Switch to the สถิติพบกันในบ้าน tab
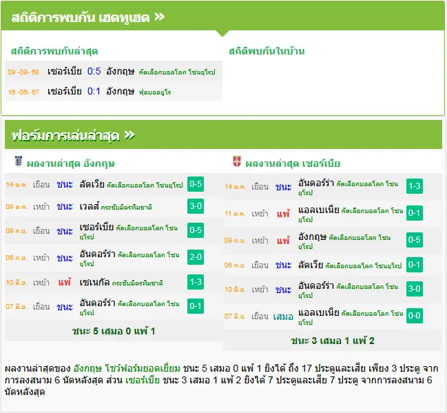Screen dimensions: 447x413 click(267, 52)
